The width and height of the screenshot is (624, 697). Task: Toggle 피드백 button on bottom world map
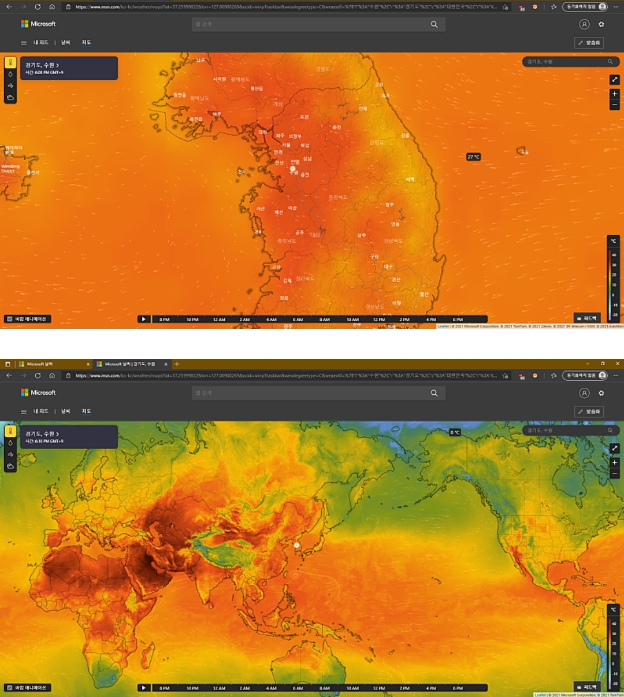coord(587,687)
